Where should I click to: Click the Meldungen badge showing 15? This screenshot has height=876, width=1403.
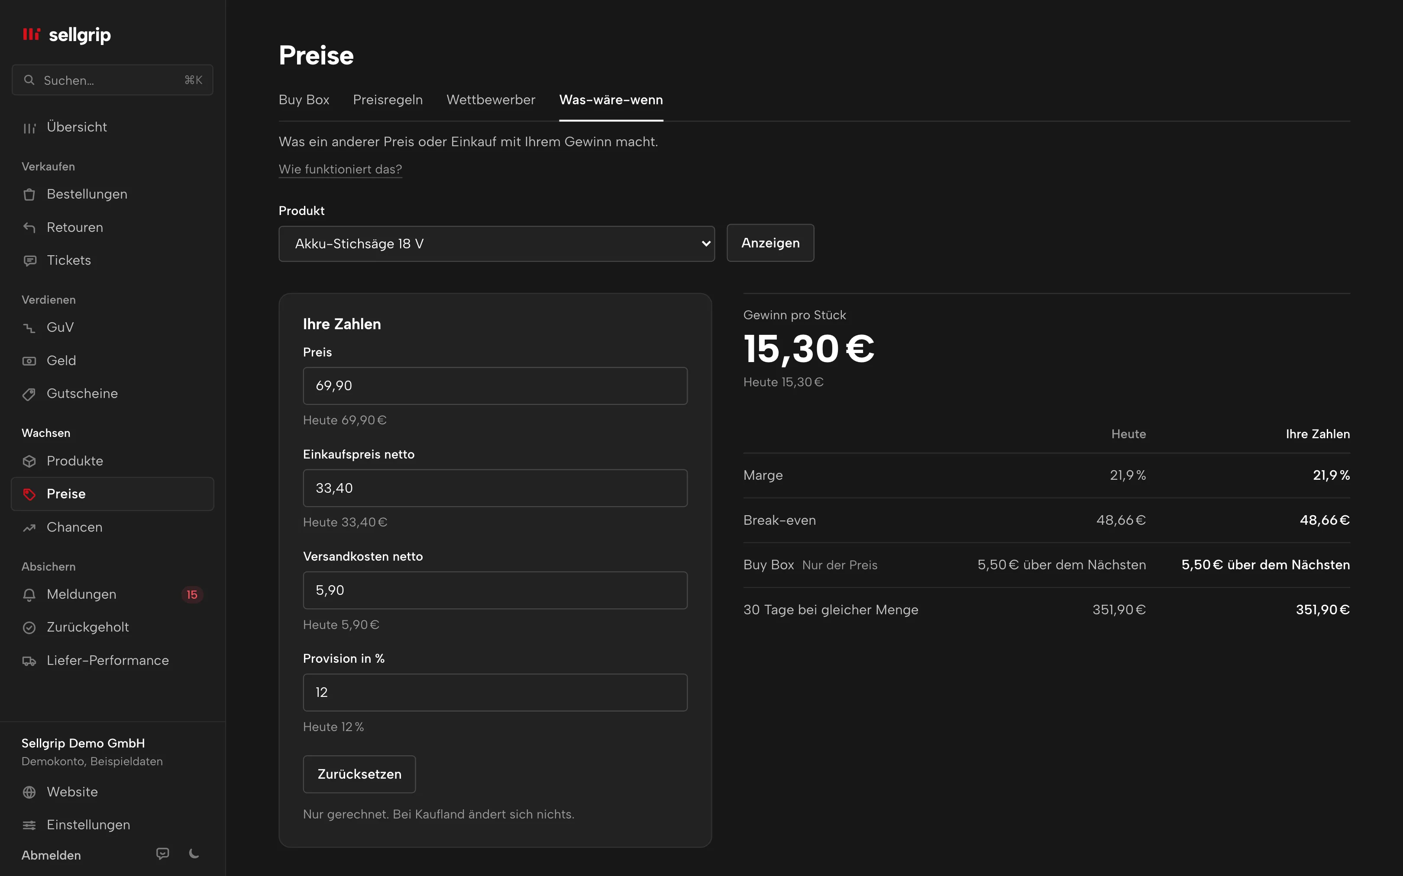192,594
